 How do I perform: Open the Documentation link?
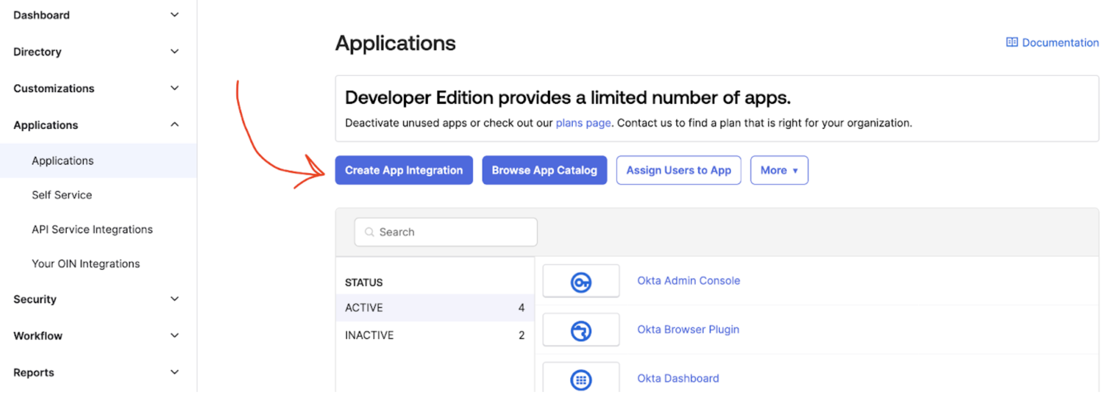pos(1060,42)
